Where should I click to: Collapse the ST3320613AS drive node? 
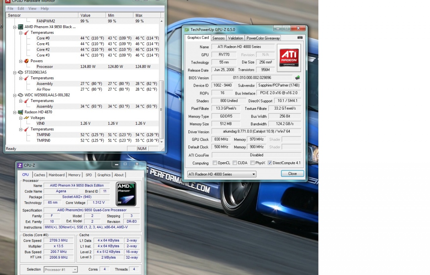(14, 72)
